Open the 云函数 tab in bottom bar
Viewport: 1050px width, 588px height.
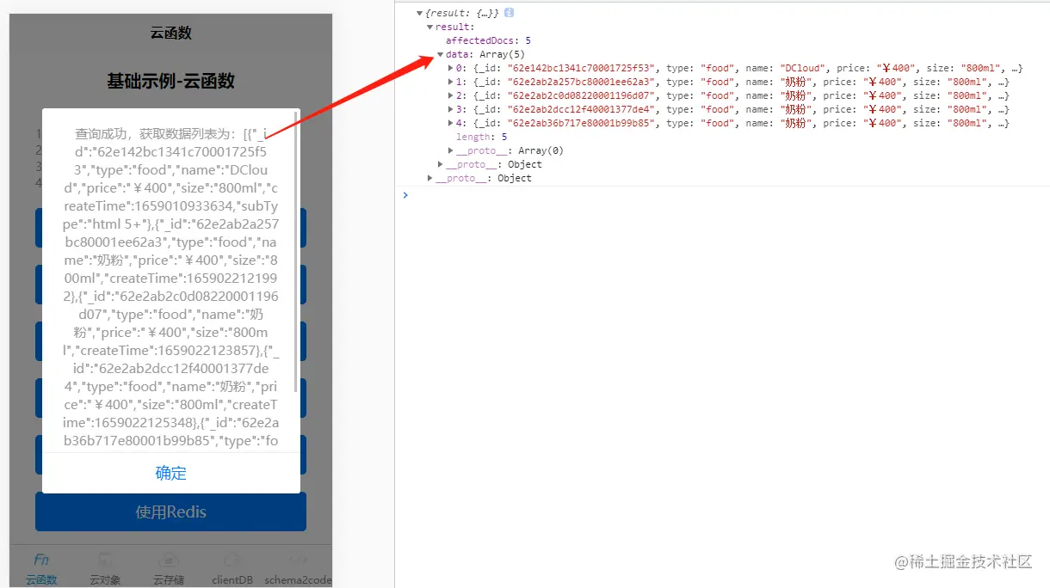pyautogui.click(x=41, y=569)
